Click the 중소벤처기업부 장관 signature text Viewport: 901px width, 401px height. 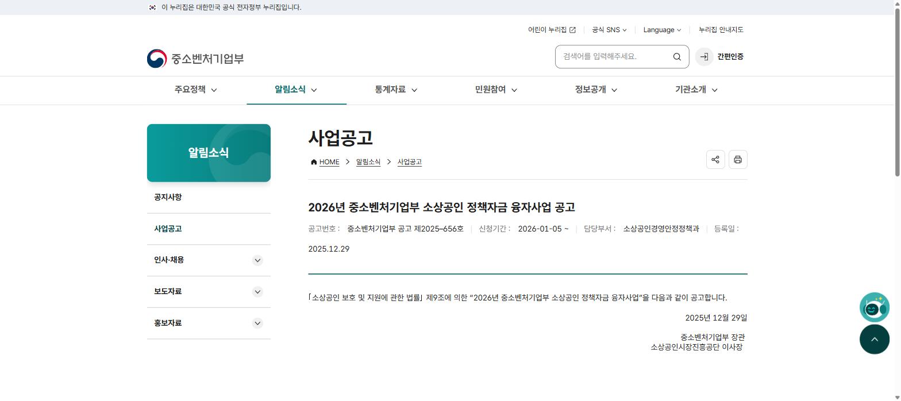pyautogui.click(x=713, y=337)
